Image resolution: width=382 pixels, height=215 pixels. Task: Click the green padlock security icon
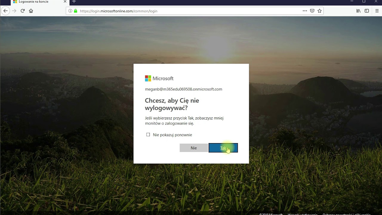point(76,11)
